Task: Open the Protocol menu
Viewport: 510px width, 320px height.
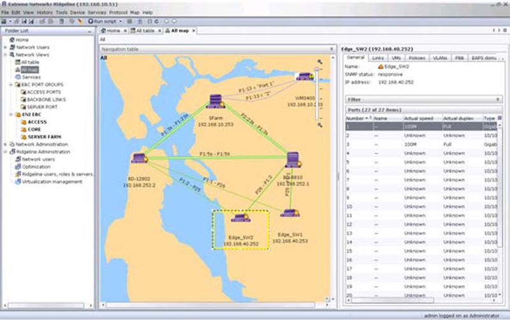Action: click(118, 12)
